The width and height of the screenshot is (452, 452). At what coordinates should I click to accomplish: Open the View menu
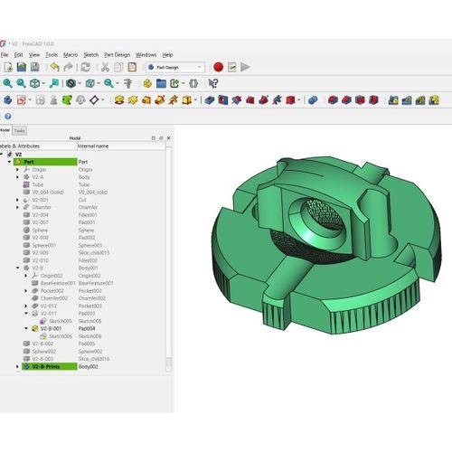(34, 55)
